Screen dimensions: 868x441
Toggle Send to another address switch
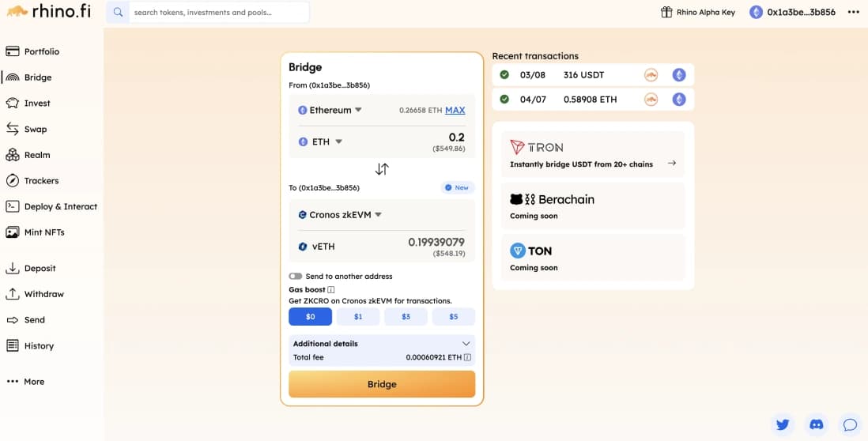296,276
